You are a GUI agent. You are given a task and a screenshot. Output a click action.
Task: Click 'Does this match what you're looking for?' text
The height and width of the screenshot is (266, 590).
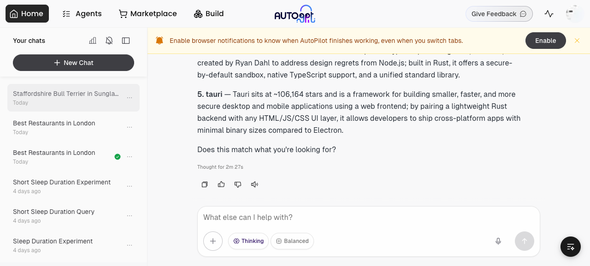[x=266, y=149]
